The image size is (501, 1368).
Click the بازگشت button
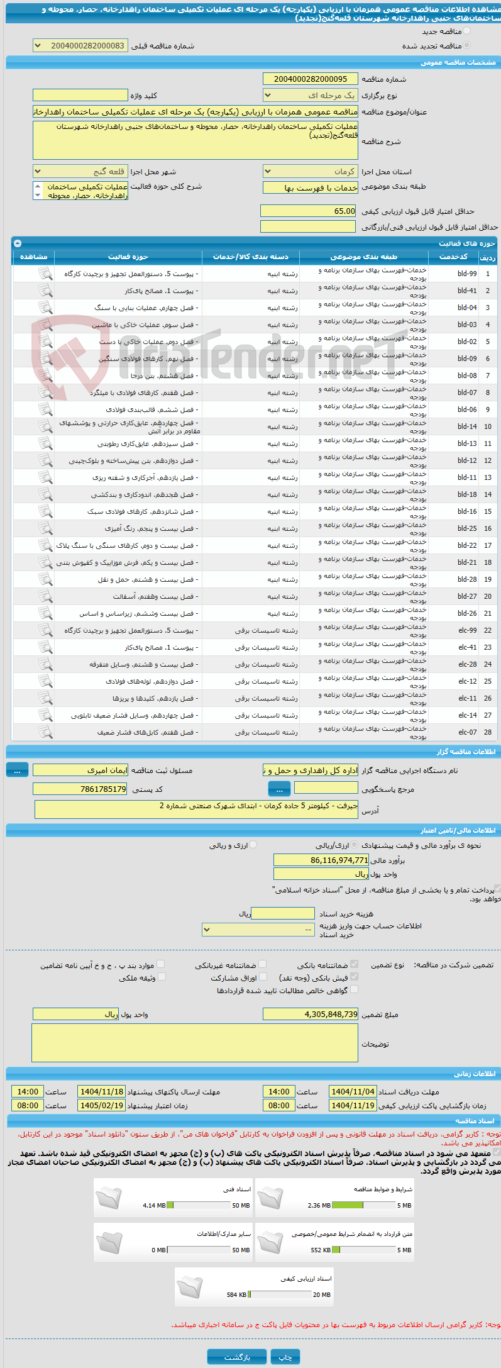(x=237, y=1357)
